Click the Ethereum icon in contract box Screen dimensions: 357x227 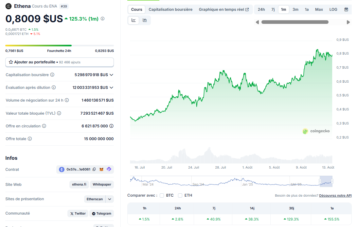click(62, 170)
